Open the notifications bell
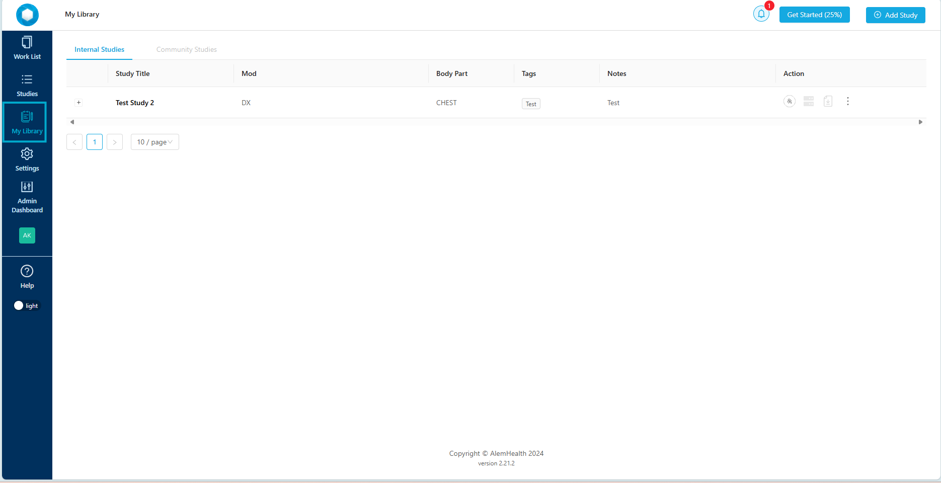 pos(761,14)
